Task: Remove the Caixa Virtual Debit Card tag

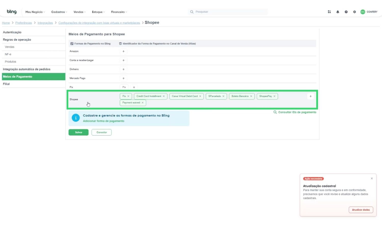Action: (x=200, y=96)
